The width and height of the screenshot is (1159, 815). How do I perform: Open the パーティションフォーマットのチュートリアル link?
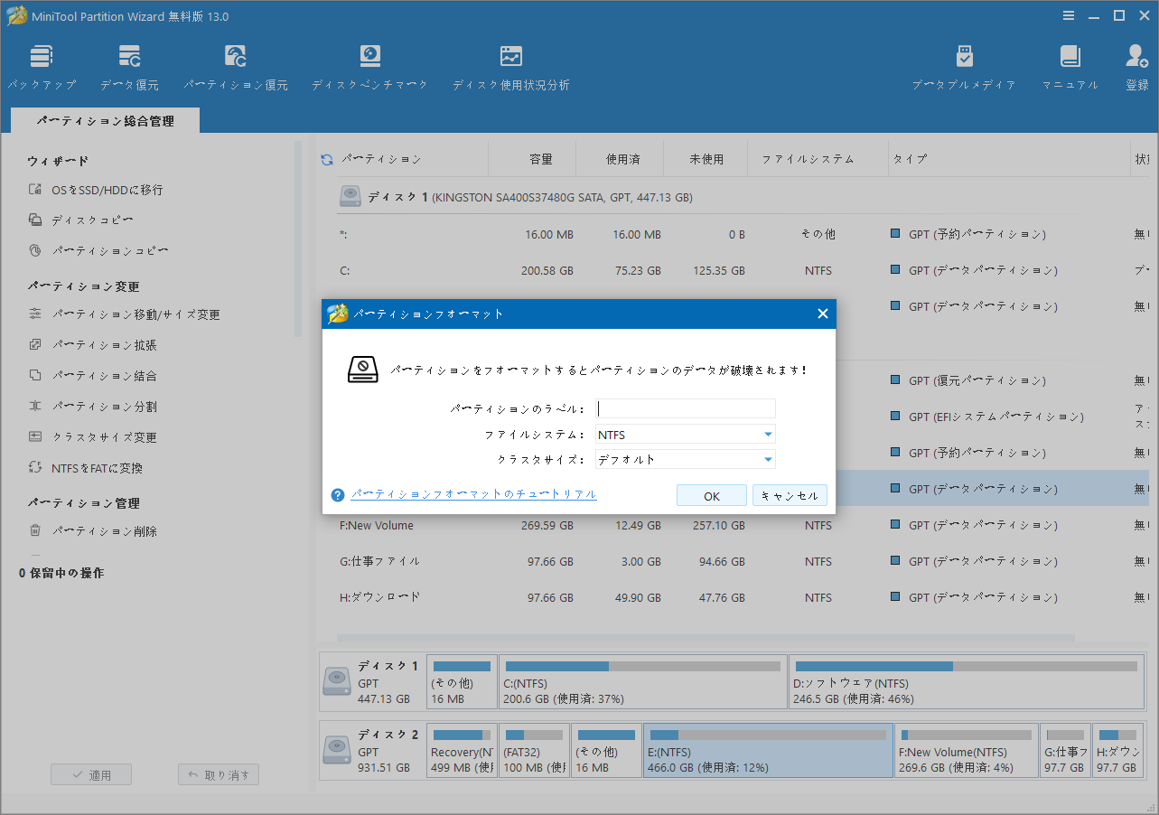(x=473, y=493)
